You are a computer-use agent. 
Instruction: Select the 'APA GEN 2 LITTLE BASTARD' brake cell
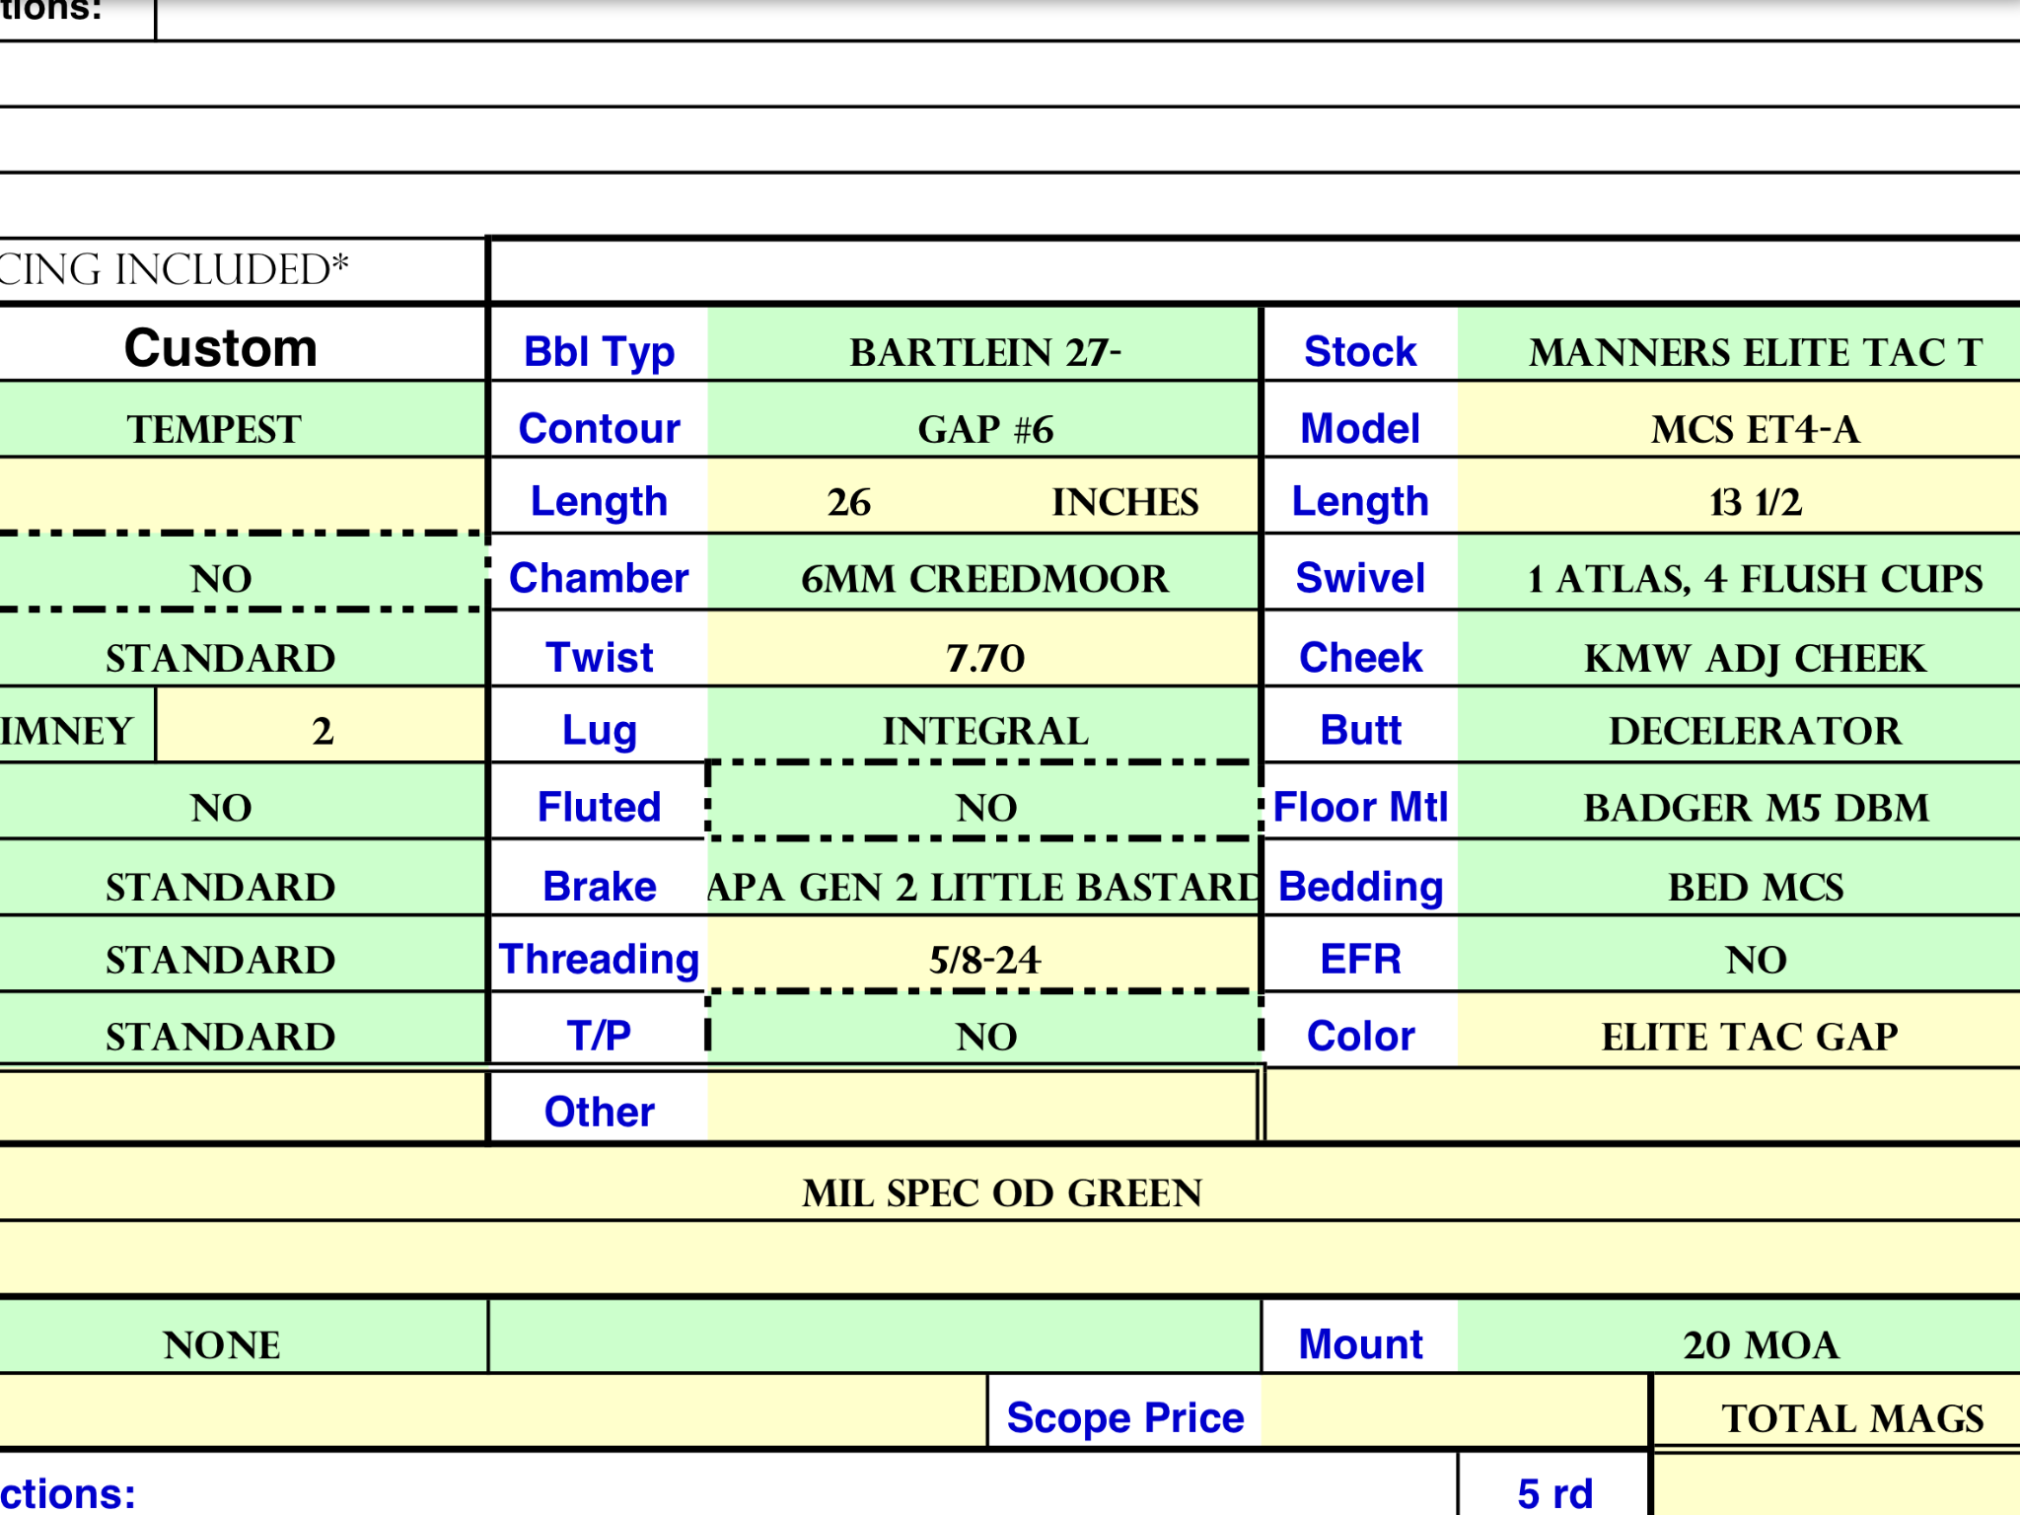(x=984, y=879)
